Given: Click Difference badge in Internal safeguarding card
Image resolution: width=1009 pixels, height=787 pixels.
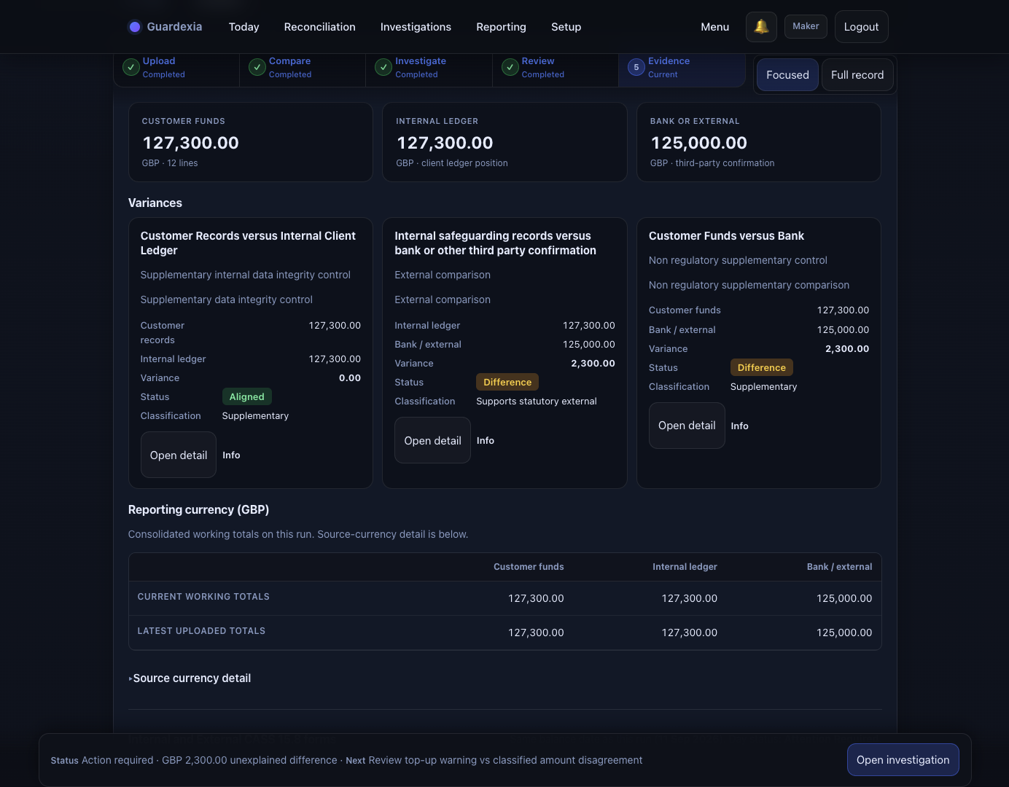Looking at the screenshot, I should click(x=507, y=382).
